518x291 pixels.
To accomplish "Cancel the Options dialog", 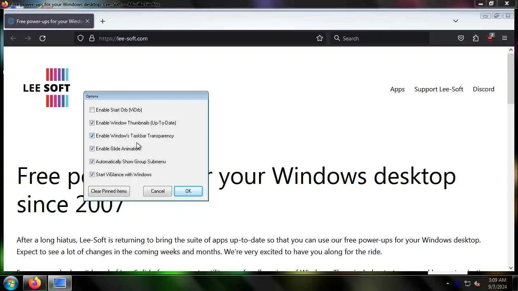I will tap(157, 191).
